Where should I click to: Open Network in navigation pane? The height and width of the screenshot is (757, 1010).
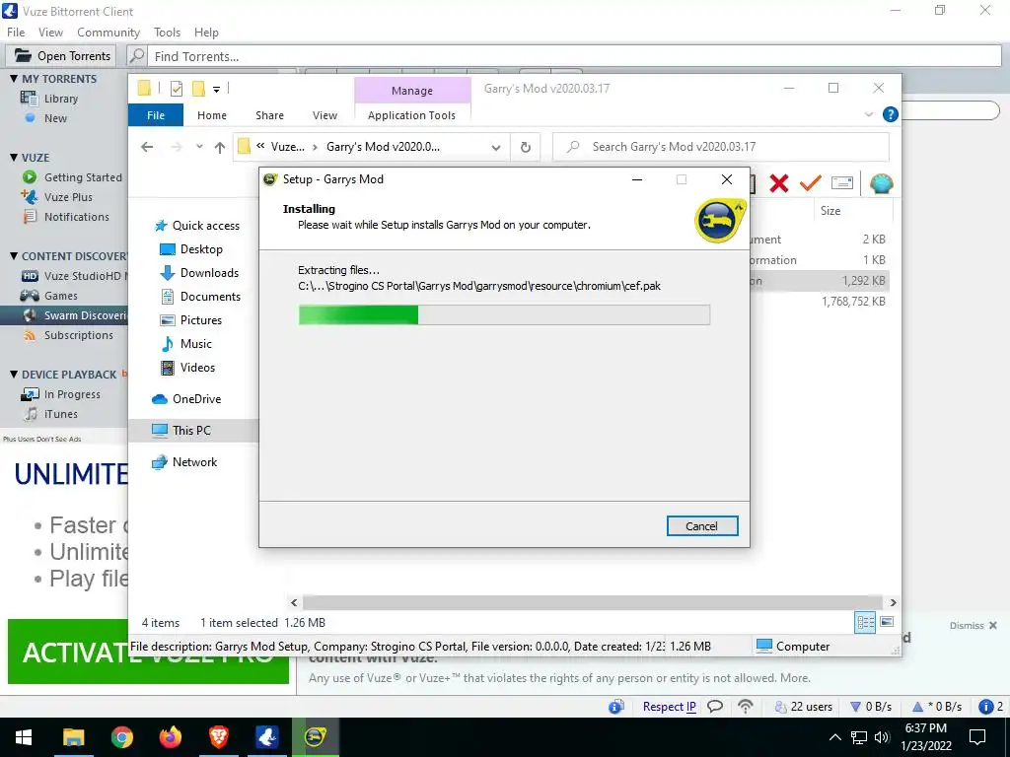pyautogui.click(x=184, y=462)
